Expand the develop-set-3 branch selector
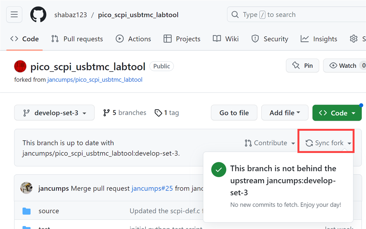This screenshot has width=366, height=229. (54, 113)
